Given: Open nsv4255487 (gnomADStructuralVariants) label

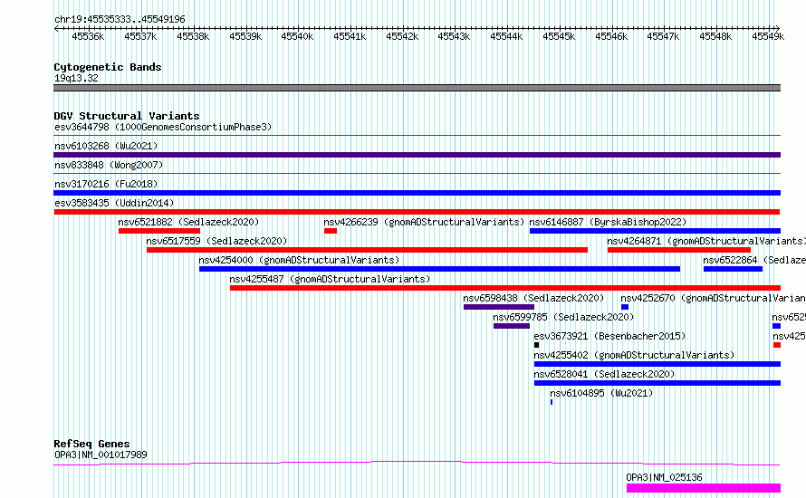Looking at the screenshot, I should point(330,279).
